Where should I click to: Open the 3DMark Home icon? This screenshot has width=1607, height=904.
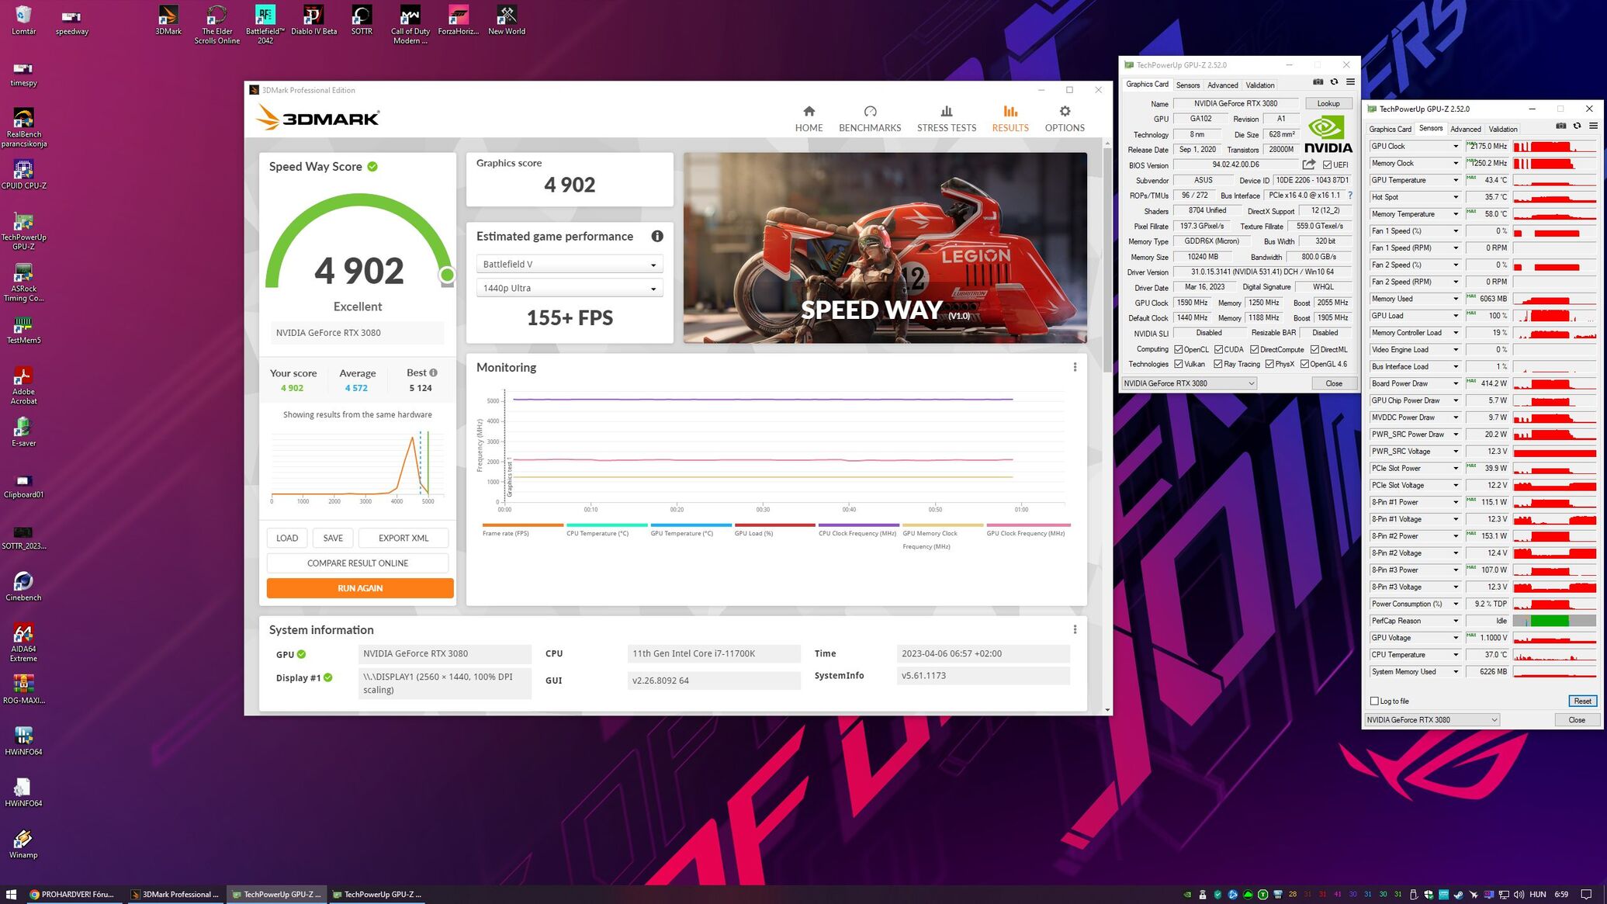tap(809, 111)
